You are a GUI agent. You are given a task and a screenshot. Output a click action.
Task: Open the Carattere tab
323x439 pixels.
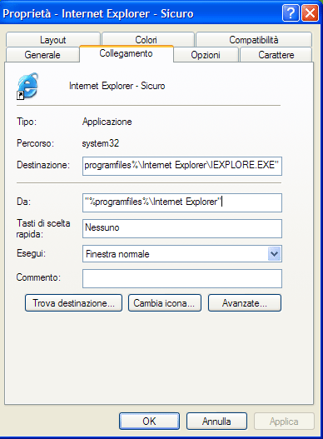[x=276, y=55]
